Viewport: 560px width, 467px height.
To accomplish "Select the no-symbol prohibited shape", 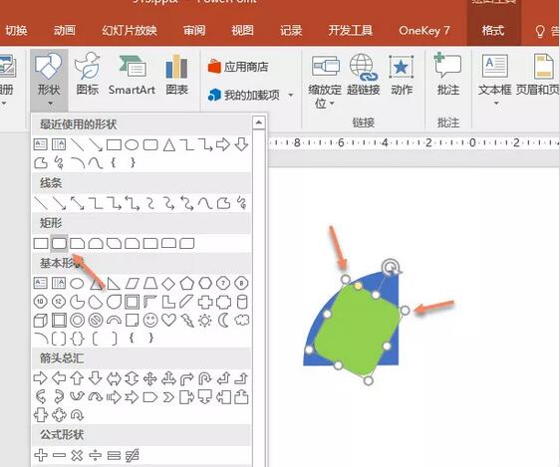I will click(96, 321).
